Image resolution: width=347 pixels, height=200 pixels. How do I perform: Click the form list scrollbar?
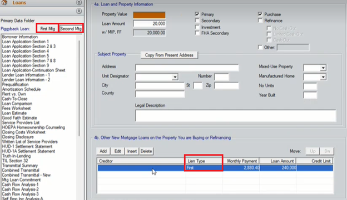[79, 88]
